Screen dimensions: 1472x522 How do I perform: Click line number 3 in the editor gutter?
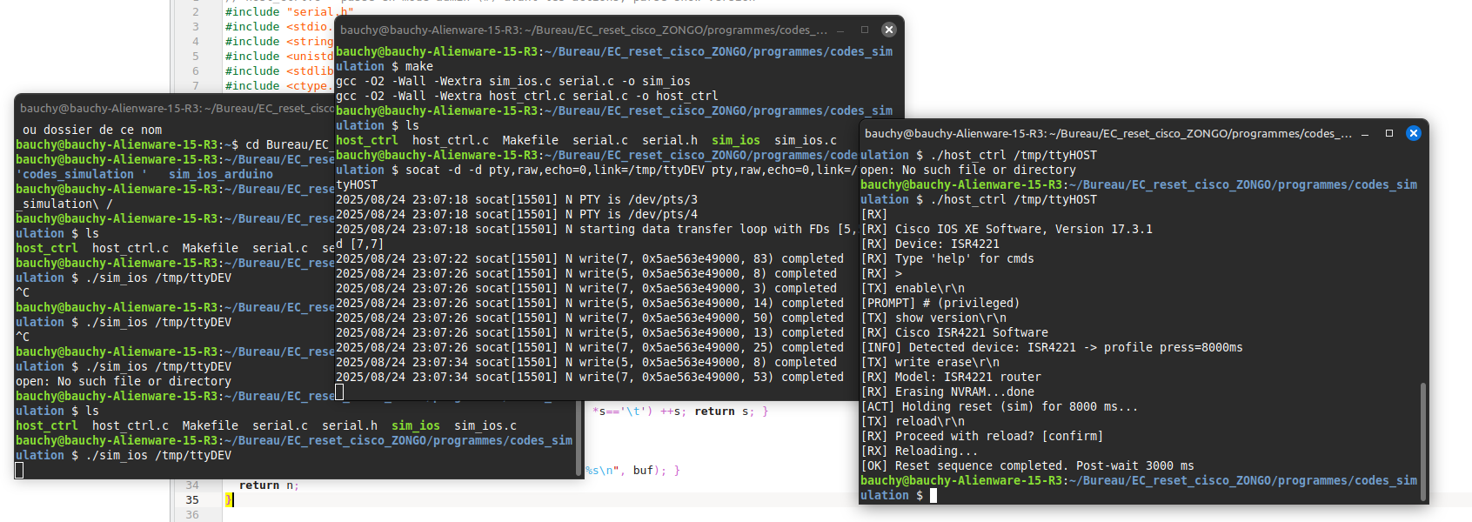coord(196,27)
